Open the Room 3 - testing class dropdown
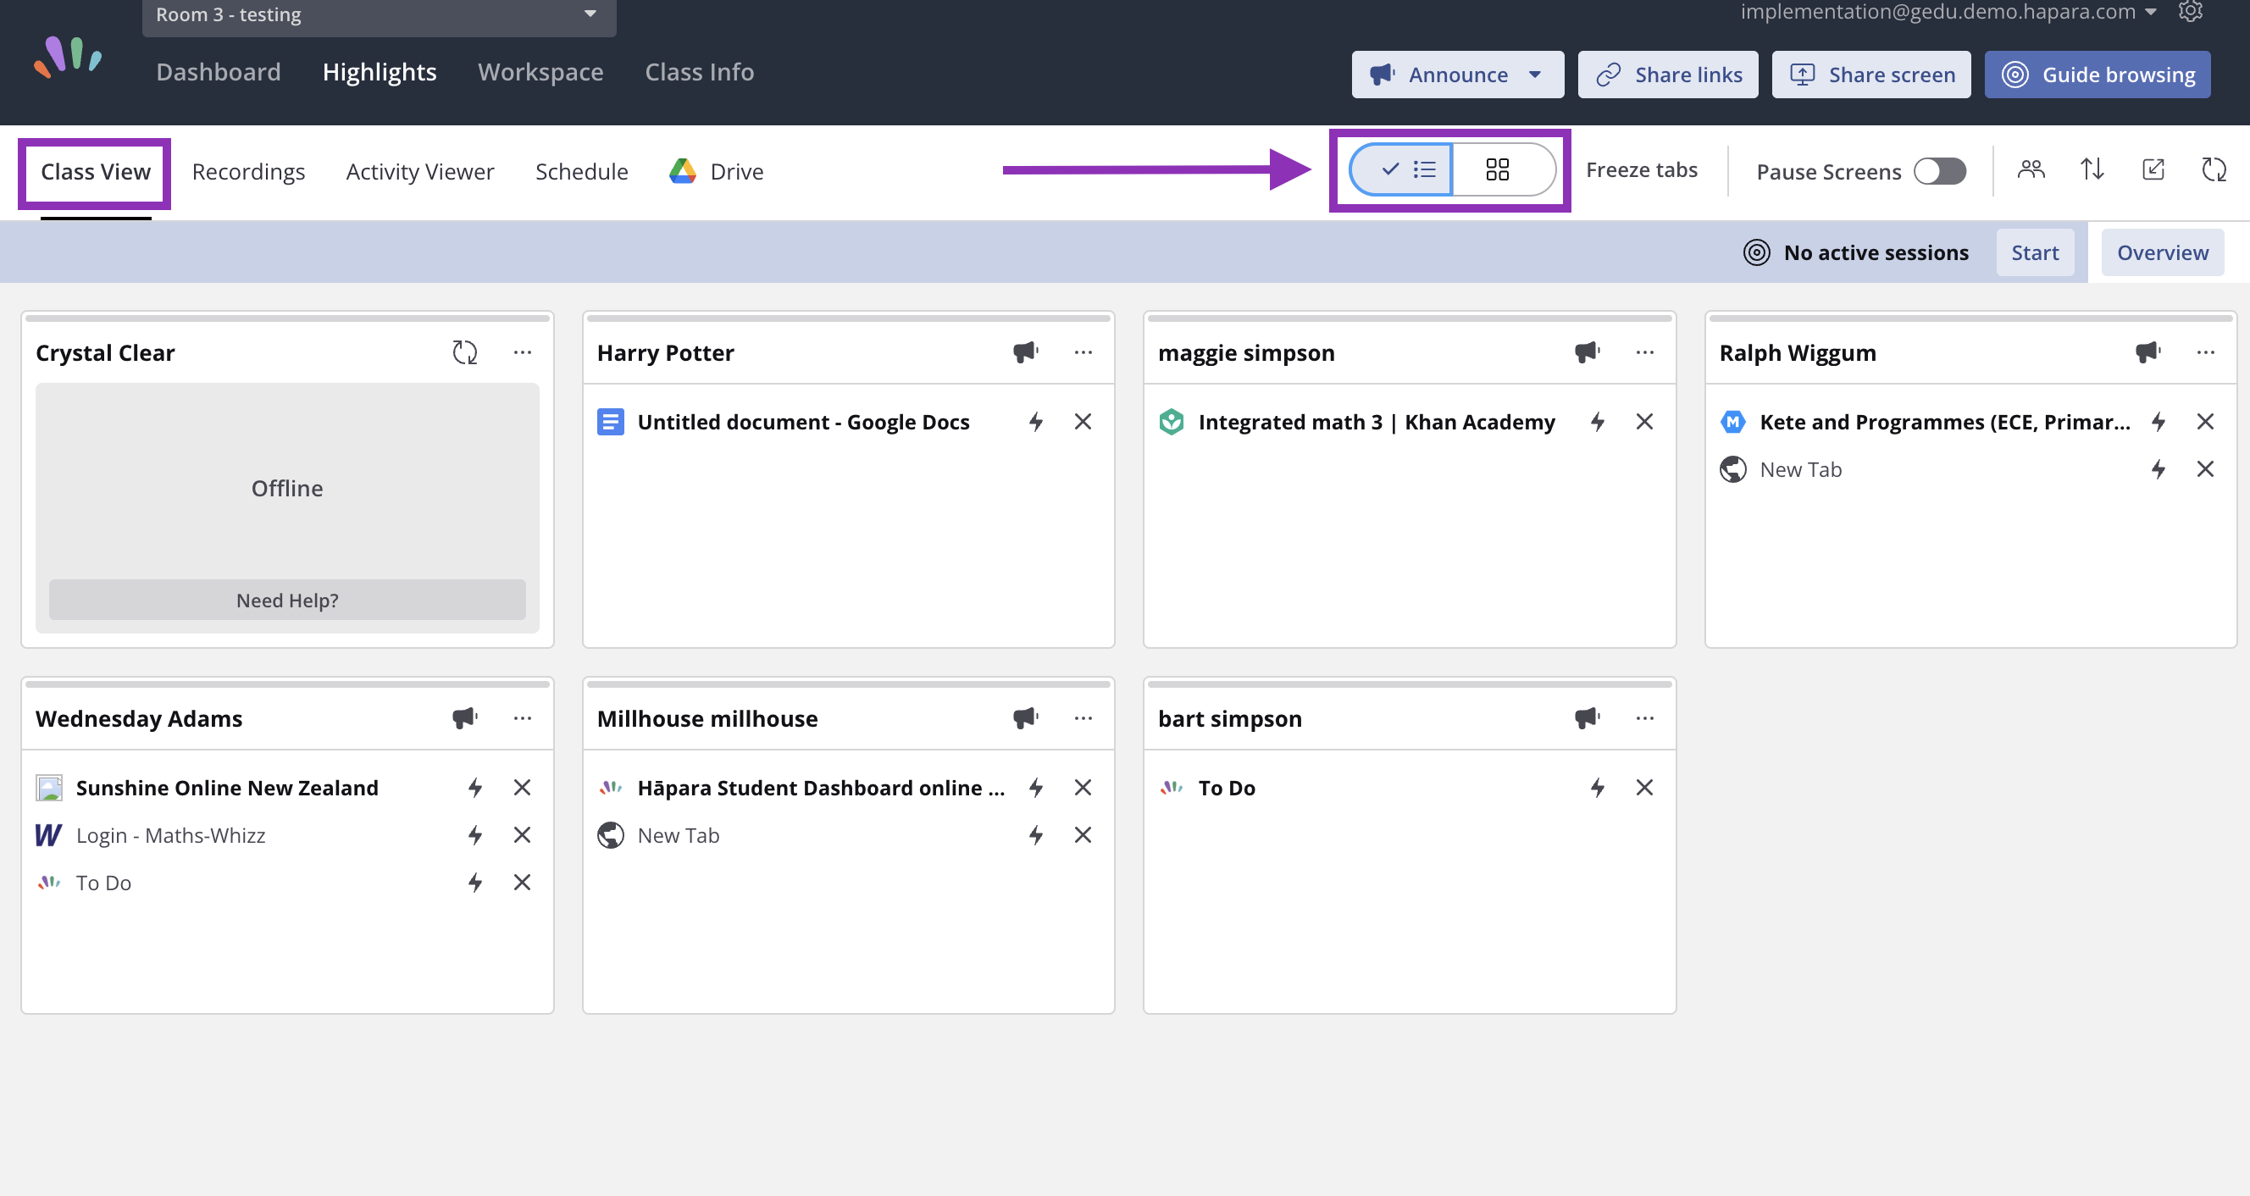Screen dimensions: 2250x1196 [379, 15]
